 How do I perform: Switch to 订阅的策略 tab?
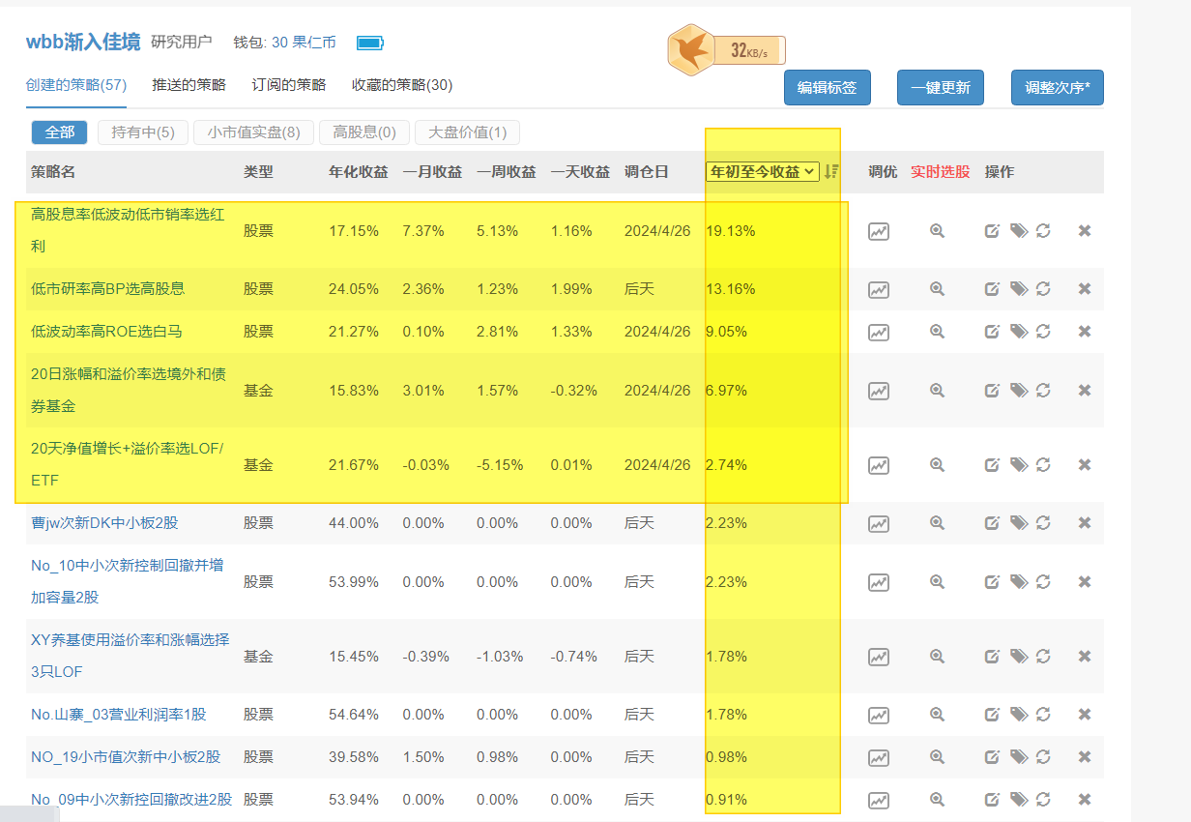tap(289, 85)
